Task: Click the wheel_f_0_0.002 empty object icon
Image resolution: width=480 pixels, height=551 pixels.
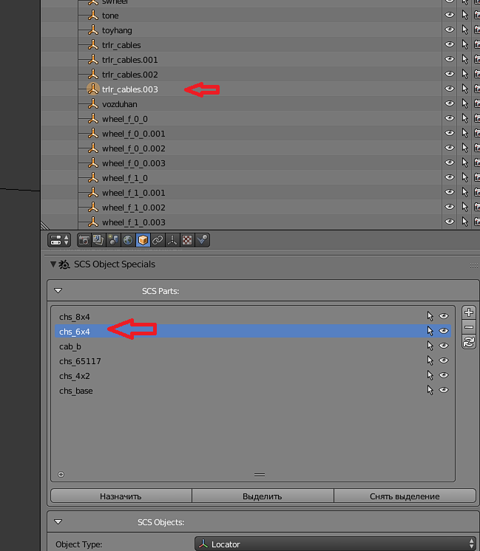Action: point(93,148)
